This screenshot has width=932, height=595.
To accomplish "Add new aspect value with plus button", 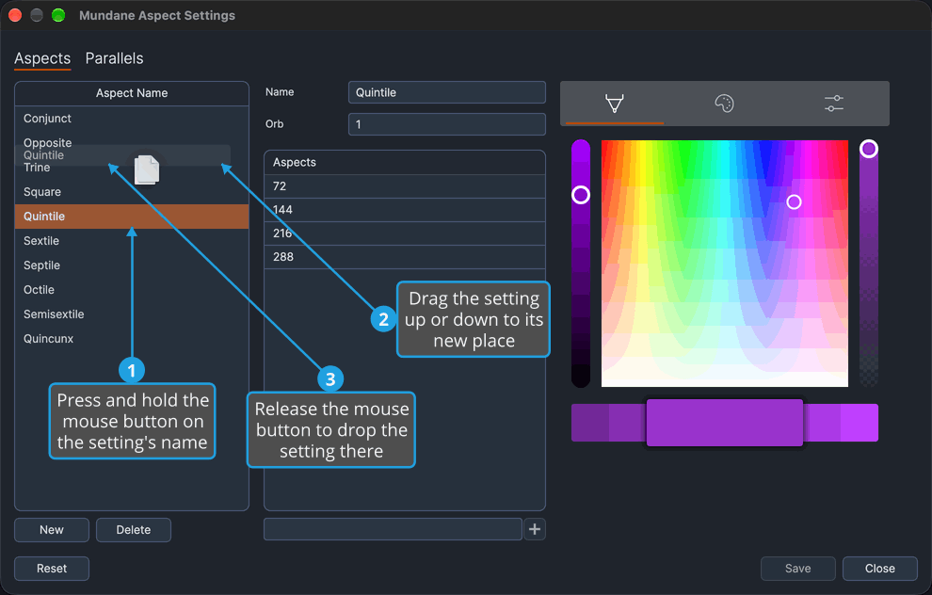I will click(x=535, y=529).
